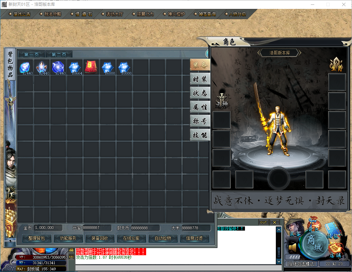Select the blue diamond item x8664
Image resolution: width=352 pixels, height=272 pixels.
(x=75, y=67)
